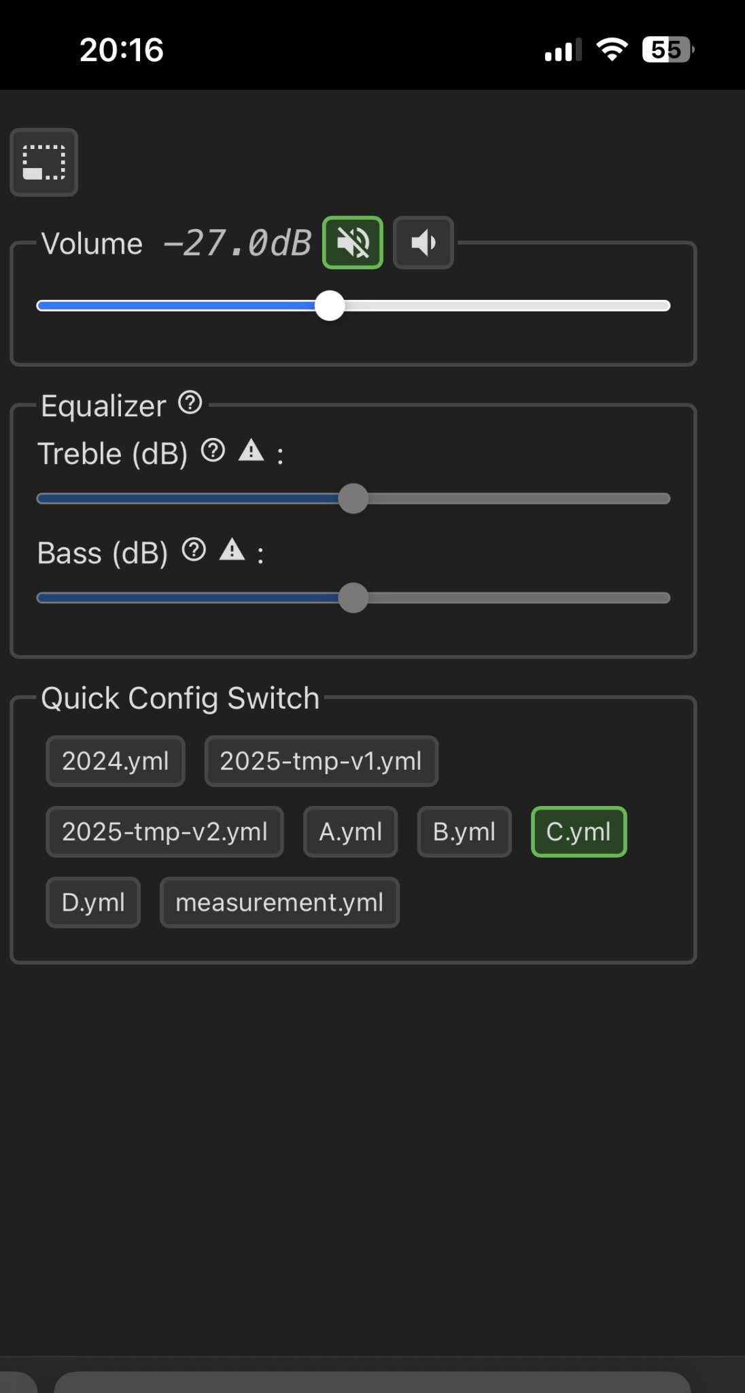Tap the -27.0dB volume readout
Viewport: 745px width, 1393px height.
[237, 244]
